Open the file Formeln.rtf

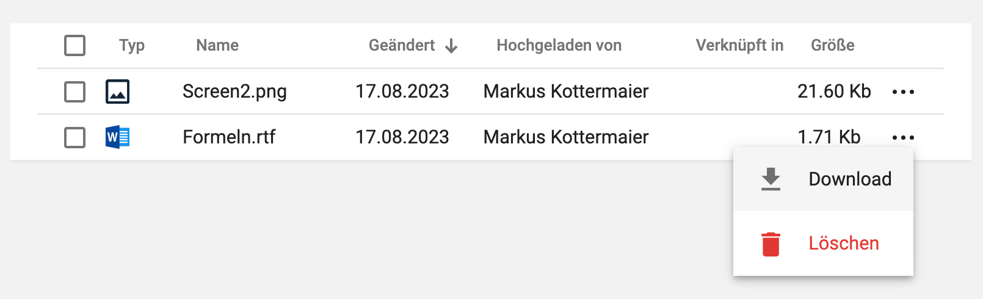(229, 137)
